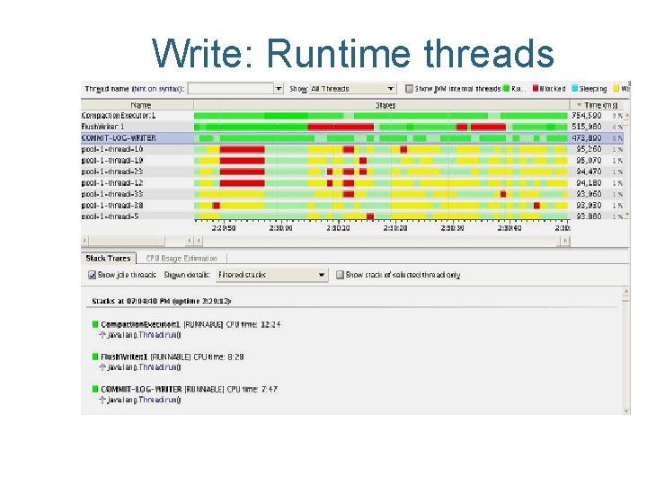The width and height of the screenshot is (647, 485).
Task: Click the frame arrow icon under FlushWriter:1
Action: (102, 367)
